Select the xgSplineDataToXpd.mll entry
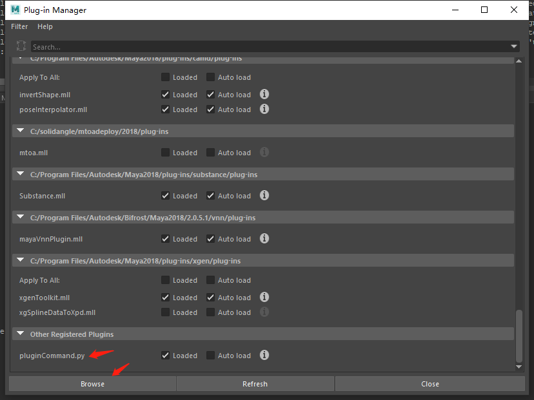Viewport: 534px width, 400px height. pos(57,312)
